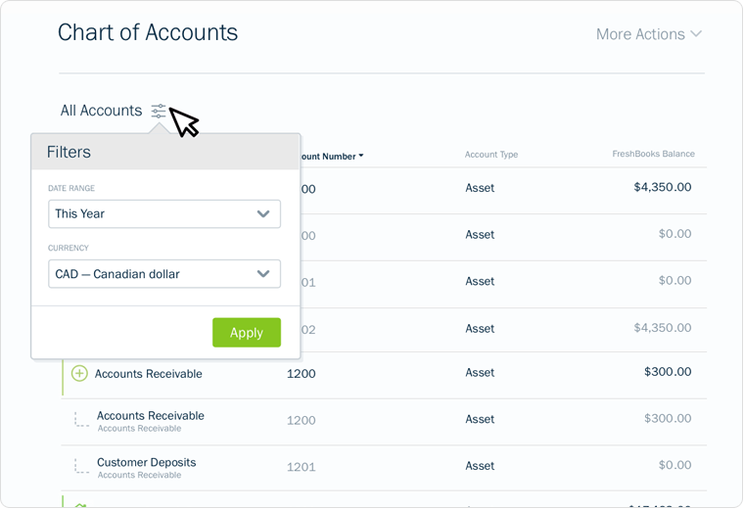744x509 pixels.
Task: Open the More Actions menu
Action: pos(649,34)
